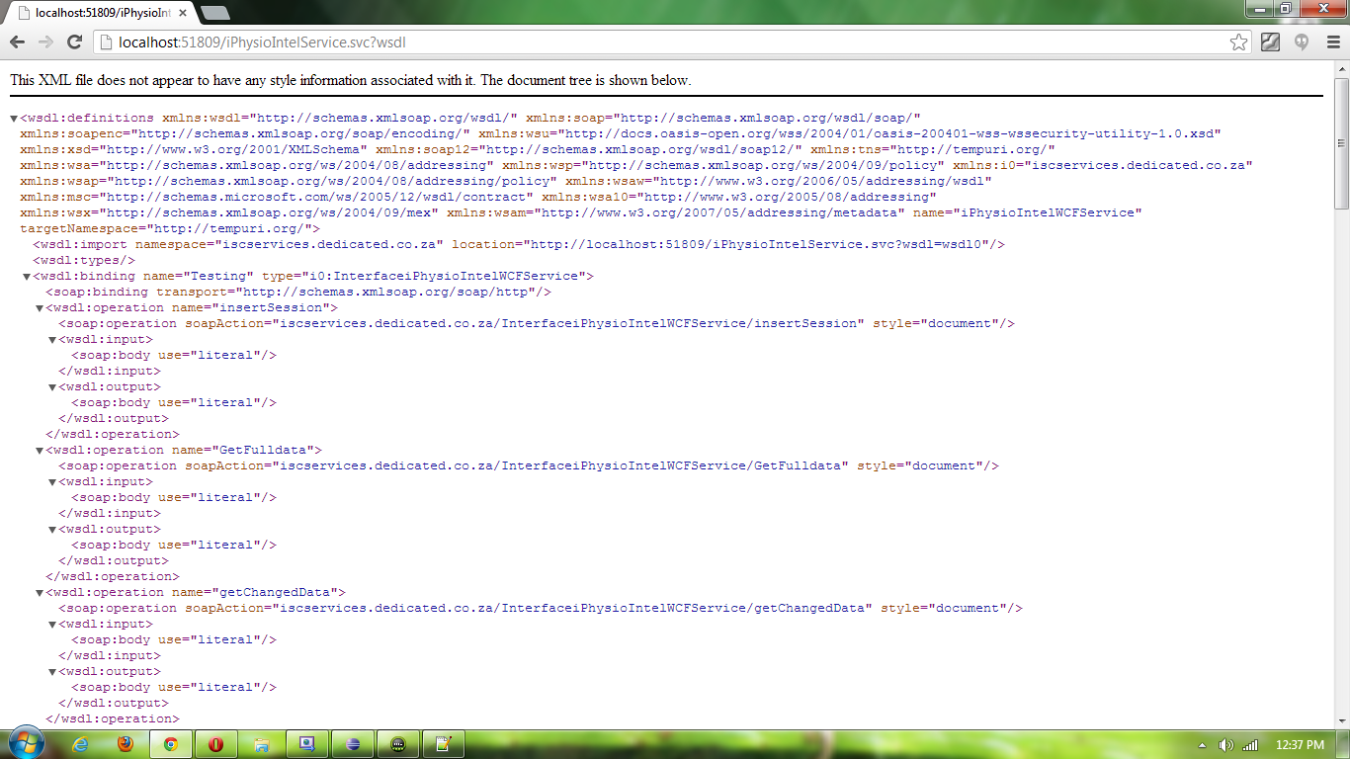
Task: Click the soap:binding transport line
Action: pyautogui.click(x=298, y=292)
